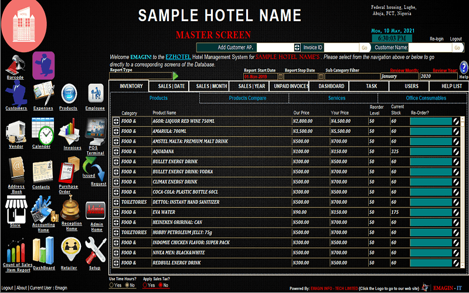469x293 pixels.
Task: Select No for Apply Sales Tax
Action: 158,285
